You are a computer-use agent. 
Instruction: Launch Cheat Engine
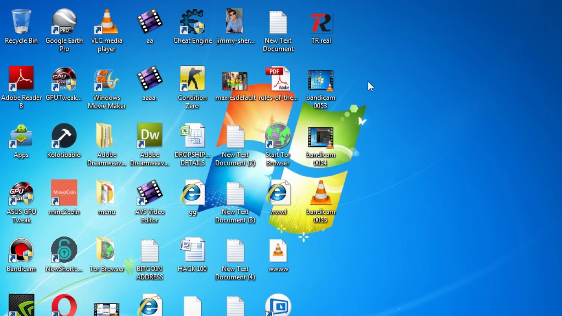click(x=192, y=21)
